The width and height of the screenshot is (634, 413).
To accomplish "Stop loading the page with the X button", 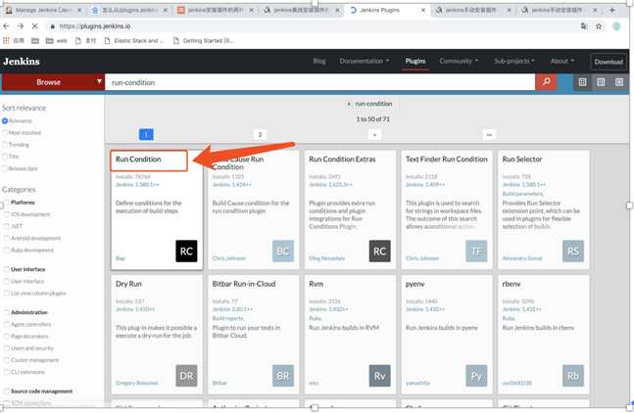I will coord(34,25).
